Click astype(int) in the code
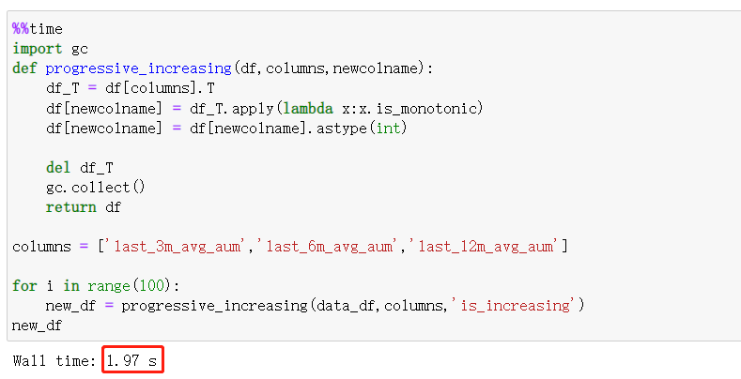 (x=363, y=129)
